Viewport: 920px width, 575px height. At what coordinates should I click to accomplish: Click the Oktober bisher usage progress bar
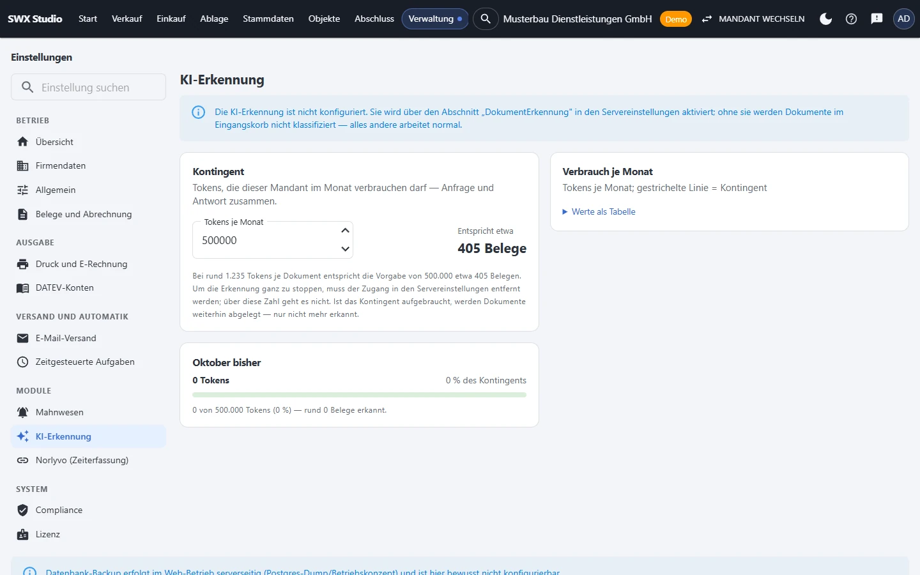(x=360, y=395)
